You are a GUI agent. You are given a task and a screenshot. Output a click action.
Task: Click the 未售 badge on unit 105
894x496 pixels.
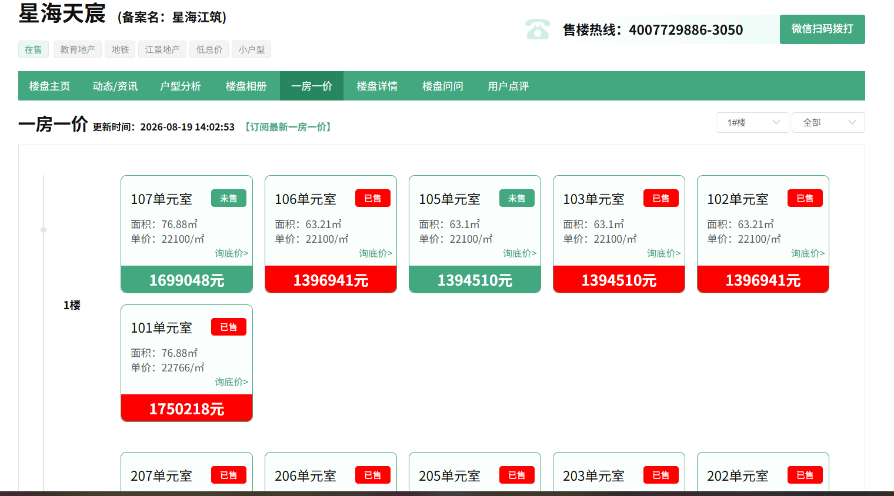pos(517,198)
